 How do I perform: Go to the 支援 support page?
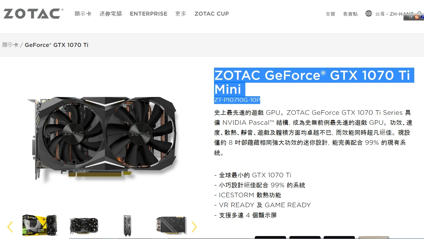point(330,14)
